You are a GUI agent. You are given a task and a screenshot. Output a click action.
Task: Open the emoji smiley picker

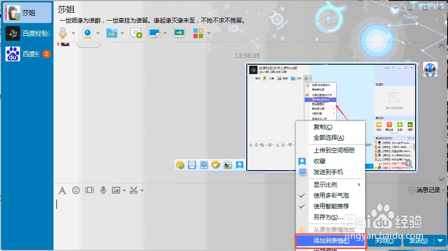(x=76, y=190)
